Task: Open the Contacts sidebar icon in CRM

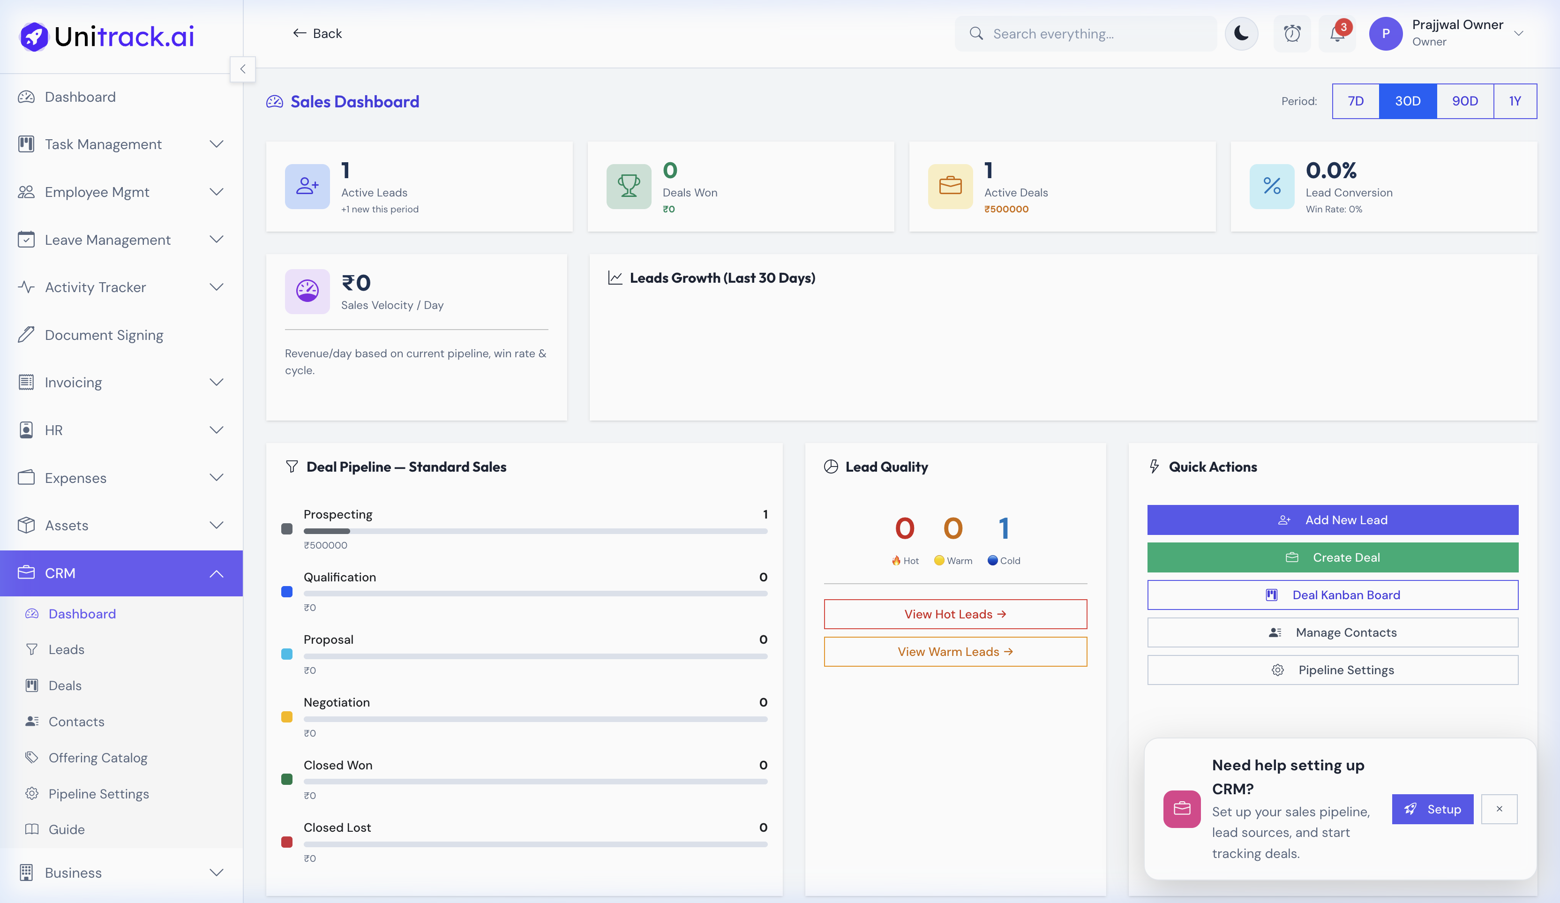Action: pos(31,721)
